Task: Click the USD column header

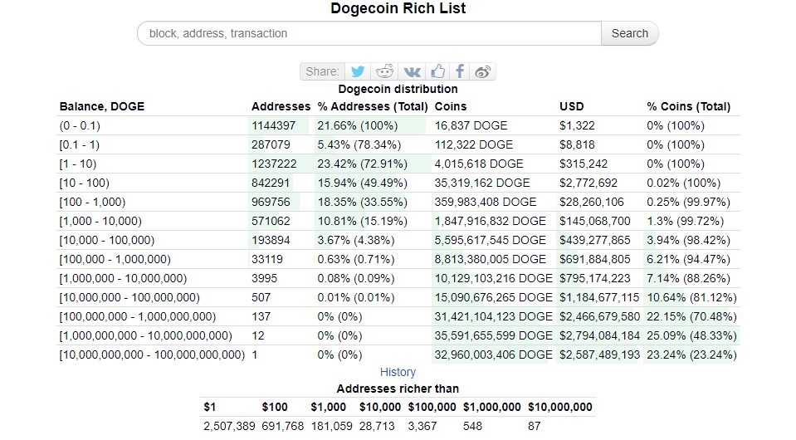Action: pos(572,106)
